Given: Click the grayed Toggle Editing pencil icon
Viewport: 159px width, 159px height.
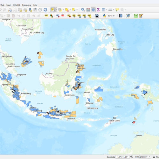Looking at the screenshot, I should pos(8,16).
